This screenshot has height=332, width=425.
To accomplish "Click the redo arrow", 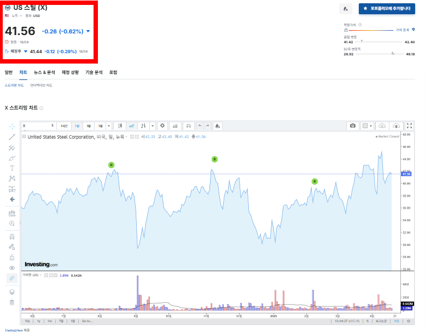I will 207,125.
